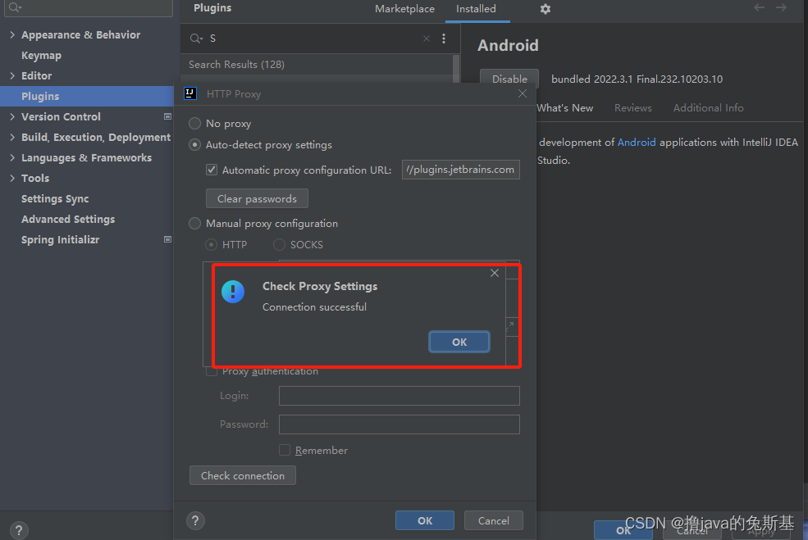Viewport: 808px width, 540px height.
Task: Open the Reviews tab
Action: (632, 108)
